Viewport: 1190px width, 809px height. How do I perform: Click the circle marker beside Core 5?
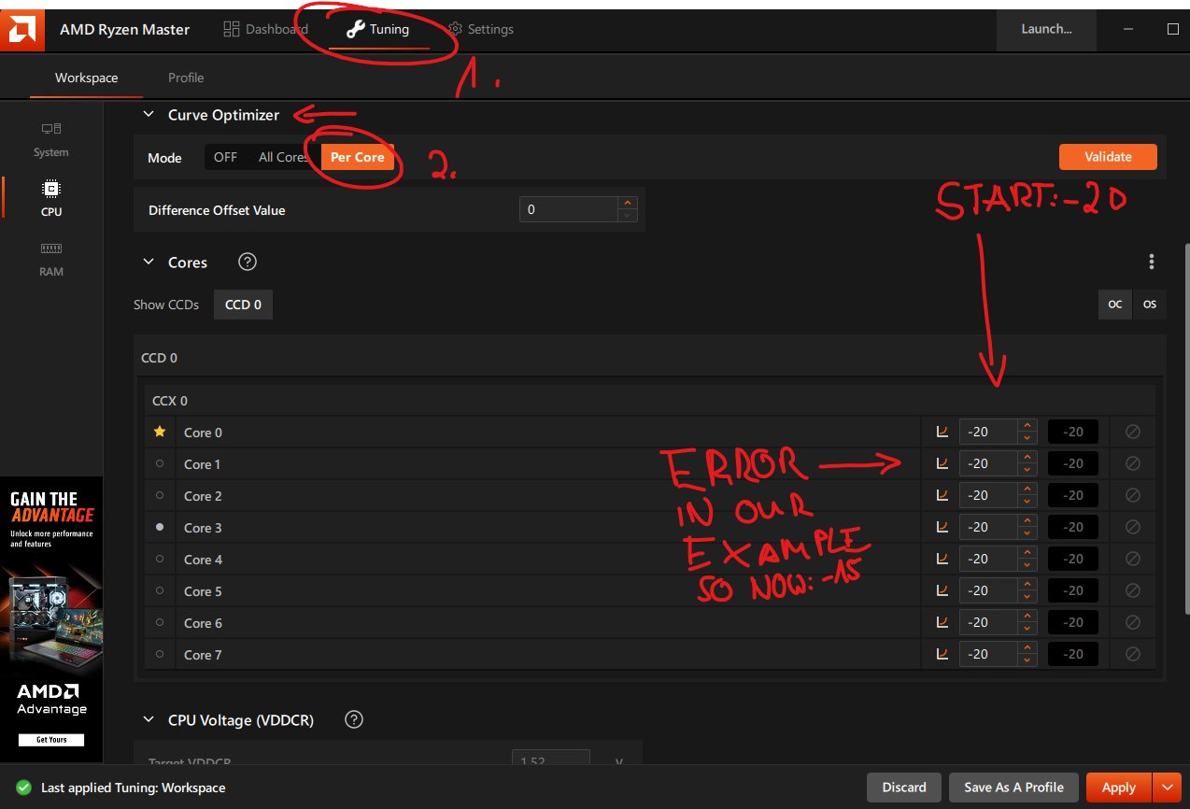(x=160, y=590)
